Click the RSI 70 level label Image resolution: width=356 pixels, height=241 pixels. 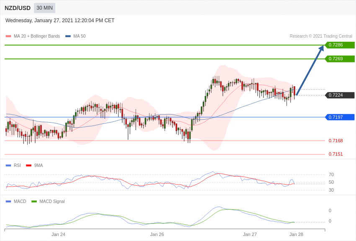click(x=331, y=174)
